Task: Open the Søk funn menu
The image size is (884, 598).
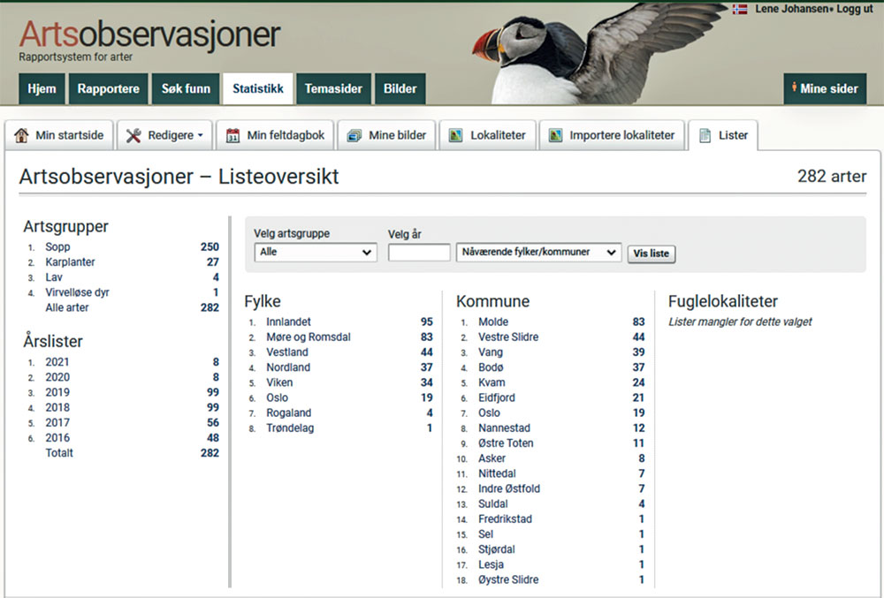Action: pyautogui.click(x=186, y=88)
